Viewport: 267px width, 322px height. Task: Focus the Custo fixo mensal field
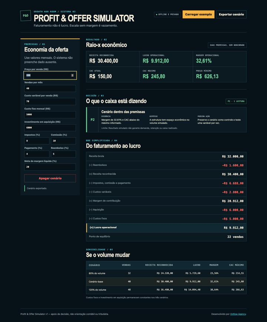(x=50, y=114)
